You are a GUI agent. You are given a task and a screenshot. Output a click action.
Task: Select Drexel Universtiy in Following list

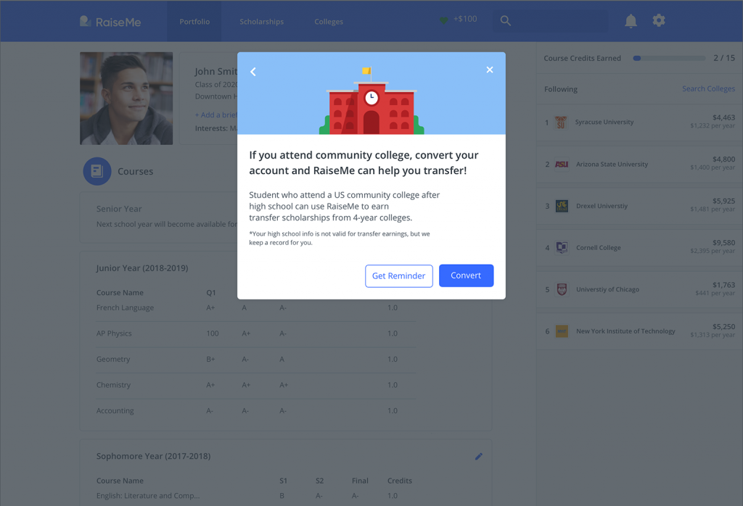[602, 206]
